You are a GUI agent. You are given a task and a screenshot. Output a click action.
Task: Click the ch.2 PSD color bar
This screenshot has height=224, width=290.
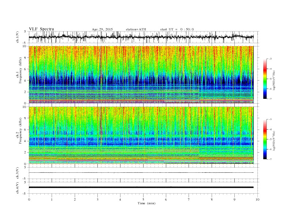coord(265,139)
